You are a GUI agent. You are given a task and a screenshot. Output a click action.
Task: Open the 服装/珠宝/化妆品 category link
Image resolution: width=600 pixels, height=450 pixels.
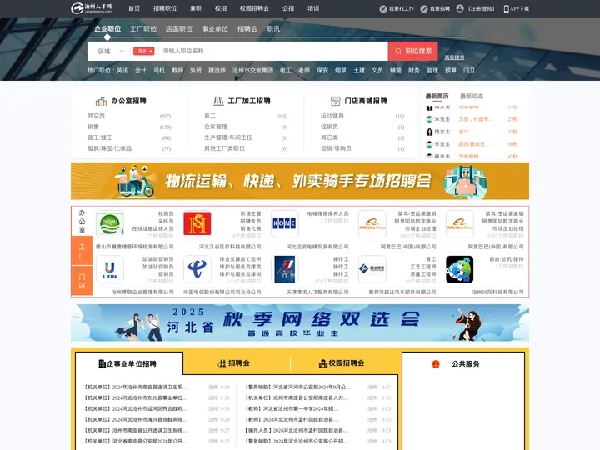click(109, 148)
